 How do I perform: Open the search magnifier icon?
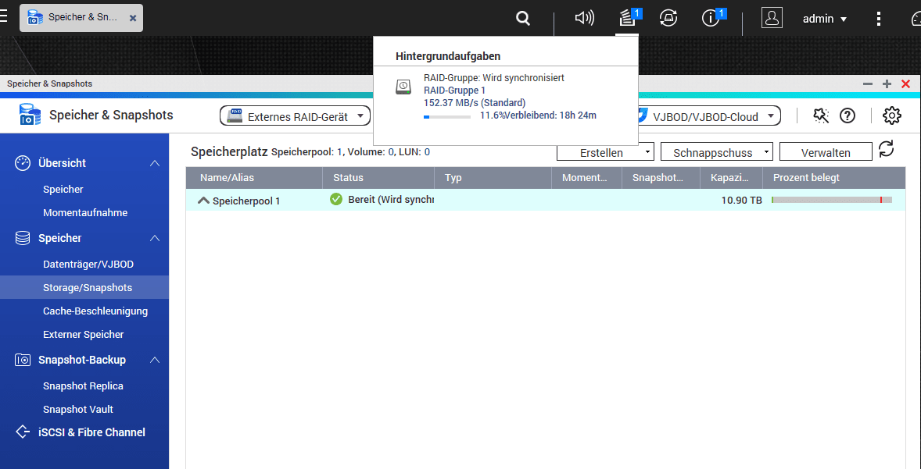tap(523, 19)
